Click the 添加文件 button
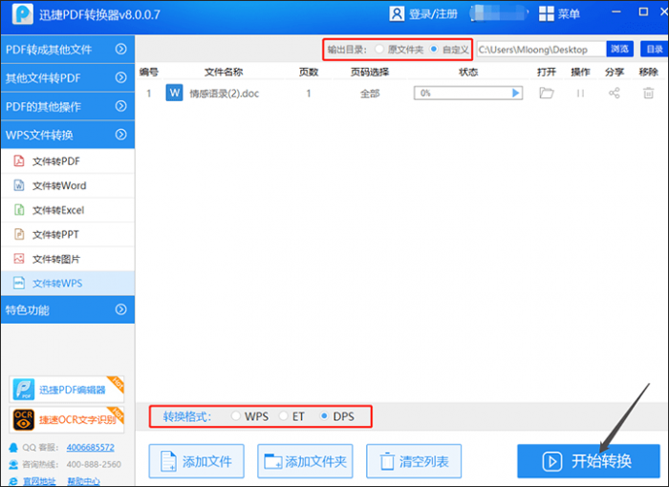 point(196,461)
